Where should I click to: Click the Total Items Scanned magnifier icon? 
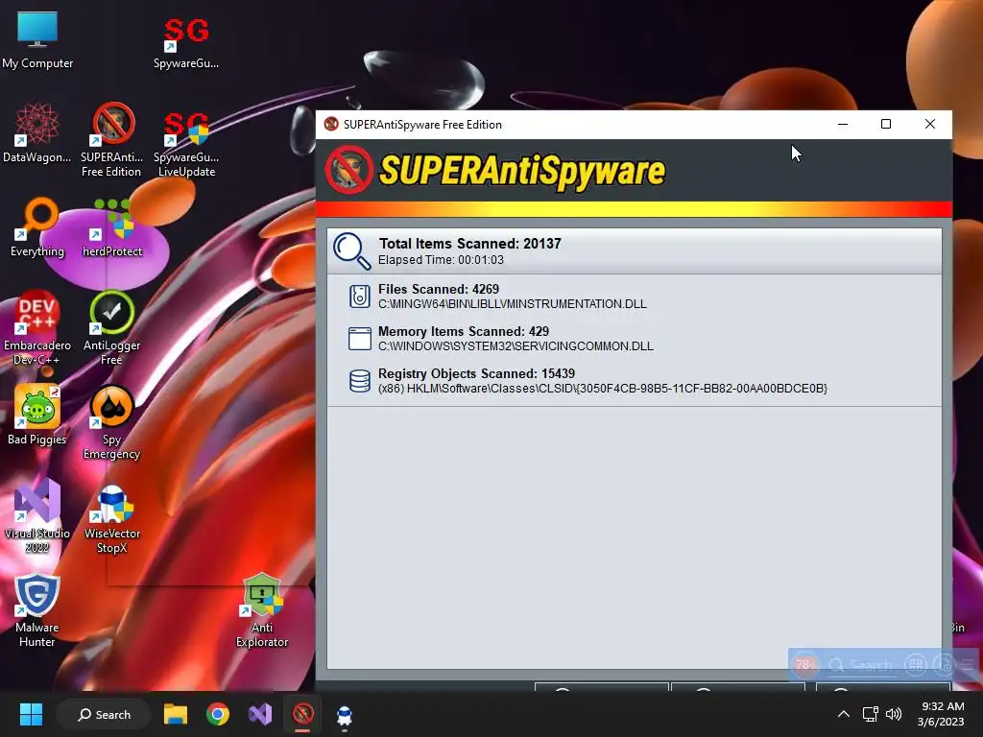point(351,251)
